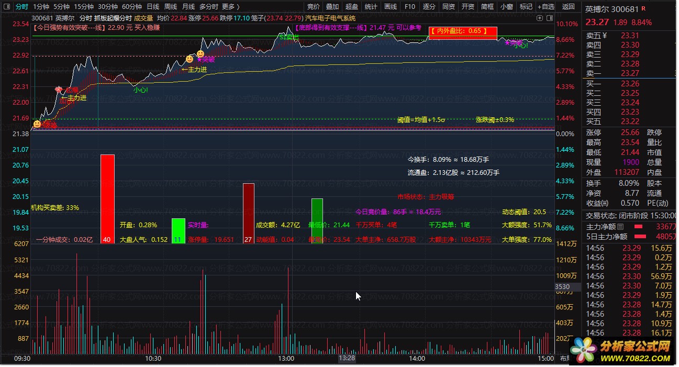Click the tall red bar labeled 40
This screenshot has width=679, height=367.
click(107, 199)
